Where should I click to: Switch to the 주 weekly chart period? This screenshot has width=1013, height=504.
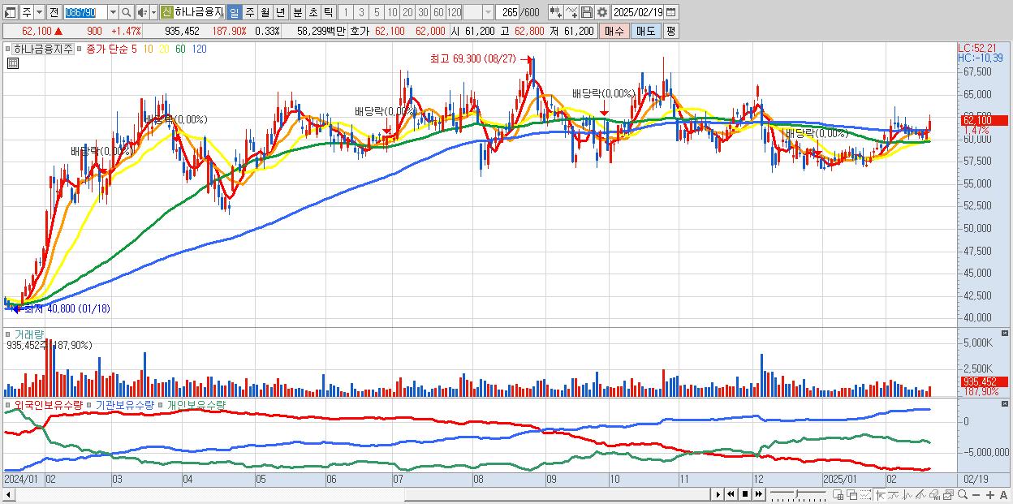point(249,12)
